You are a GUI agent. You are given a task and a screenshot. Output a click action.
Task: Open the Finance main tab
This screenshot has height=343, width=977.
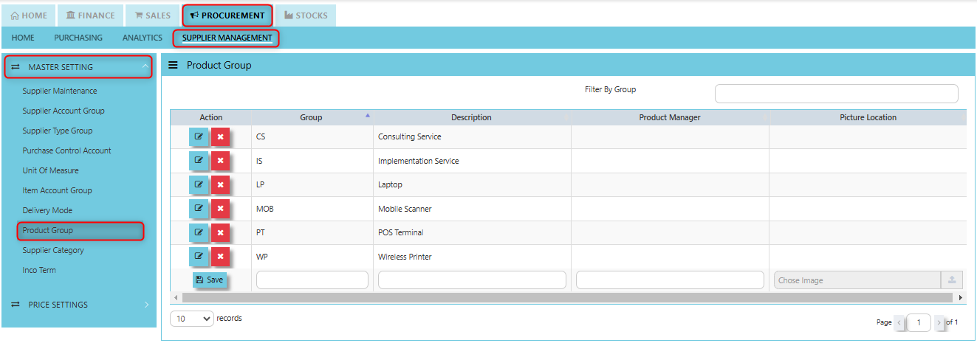(x=90, y=15)
